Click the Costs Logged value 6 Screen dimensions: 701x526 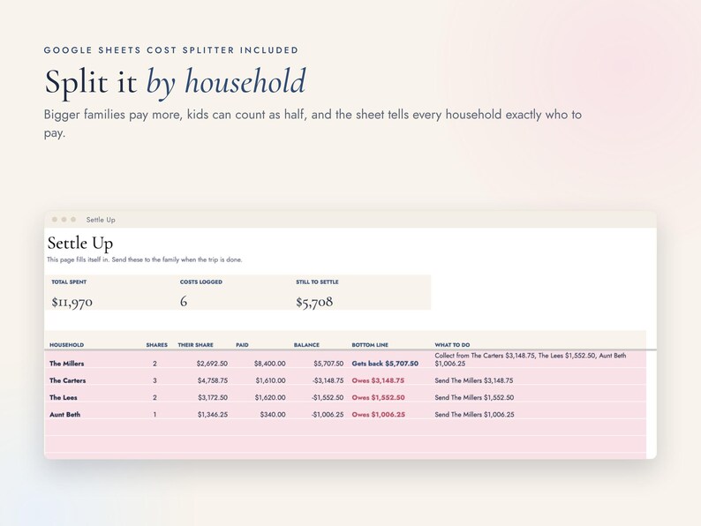click(184, 302)
